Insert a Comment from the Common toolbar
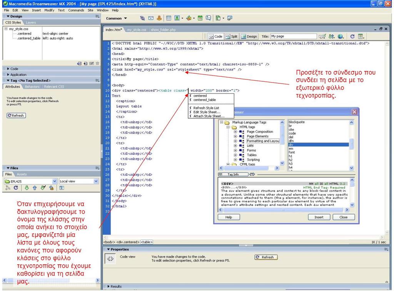394x291 pixels. point(208,18)
